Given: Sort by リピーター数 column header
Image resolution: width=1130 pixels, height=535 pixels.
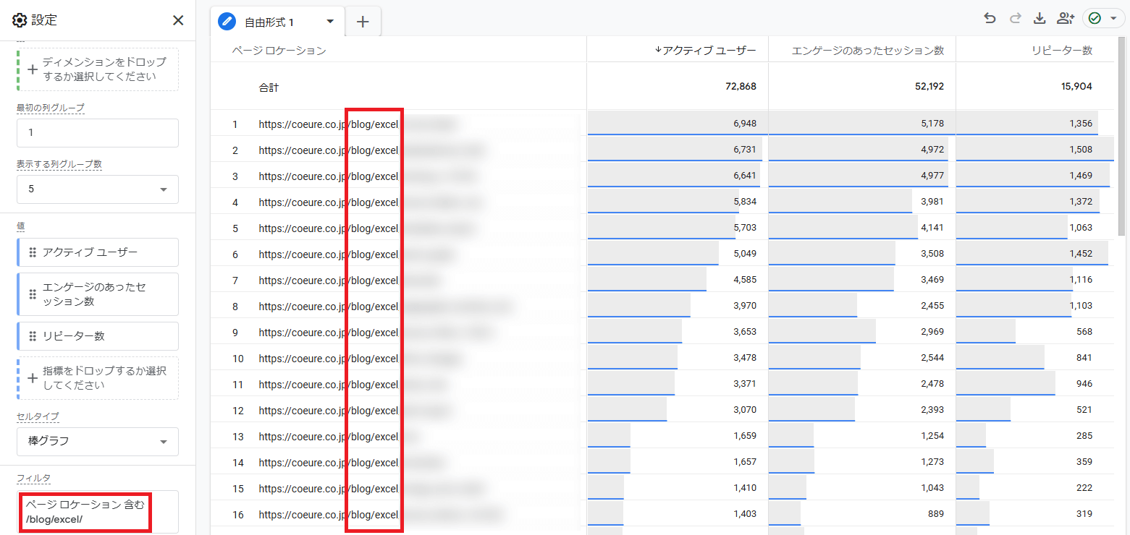Looking at the screenshot, I should click(1062, 50).
